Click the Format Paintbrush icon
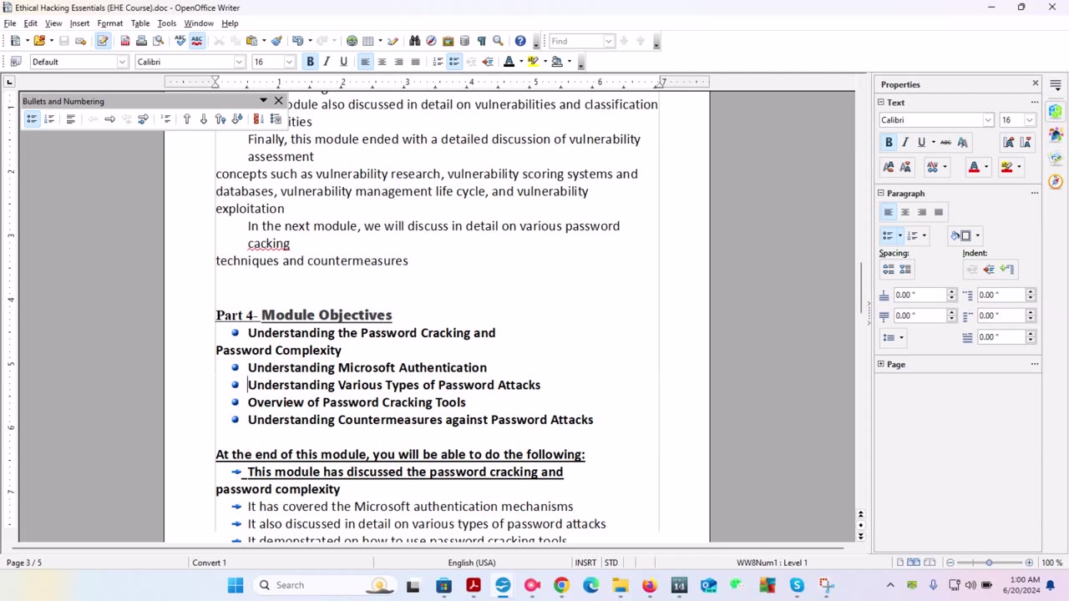 point(276,41)
